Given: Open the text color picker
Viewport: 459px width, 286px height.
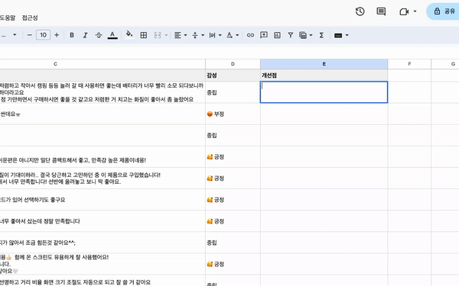Looking at the screenshot, I should (x=112, y=35).
